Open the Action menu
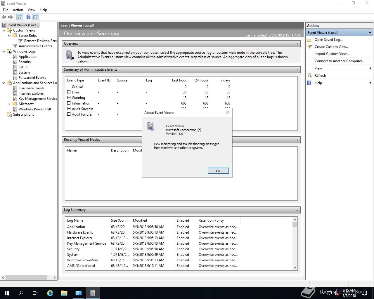This screenshot has height=299, width=374. click(18, 10)
